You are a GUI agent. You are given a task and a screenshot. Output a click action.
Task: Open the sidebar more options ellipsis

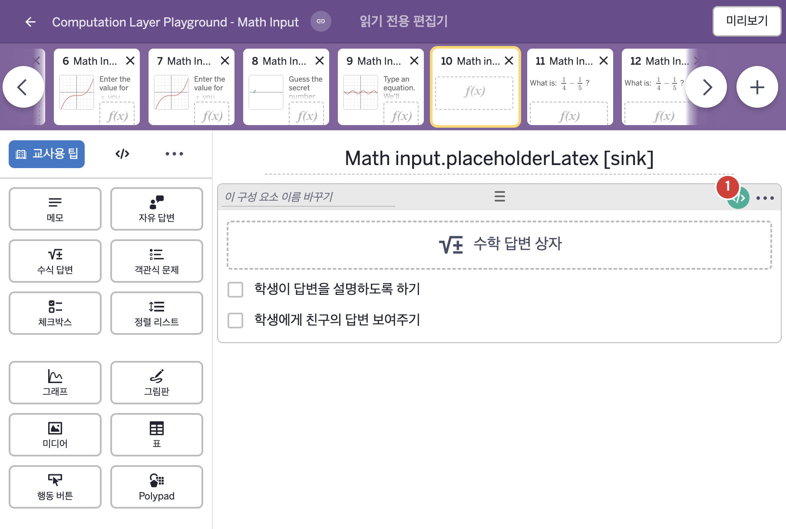174,154
